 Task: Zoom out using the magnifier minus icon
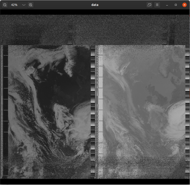point(5,5)
